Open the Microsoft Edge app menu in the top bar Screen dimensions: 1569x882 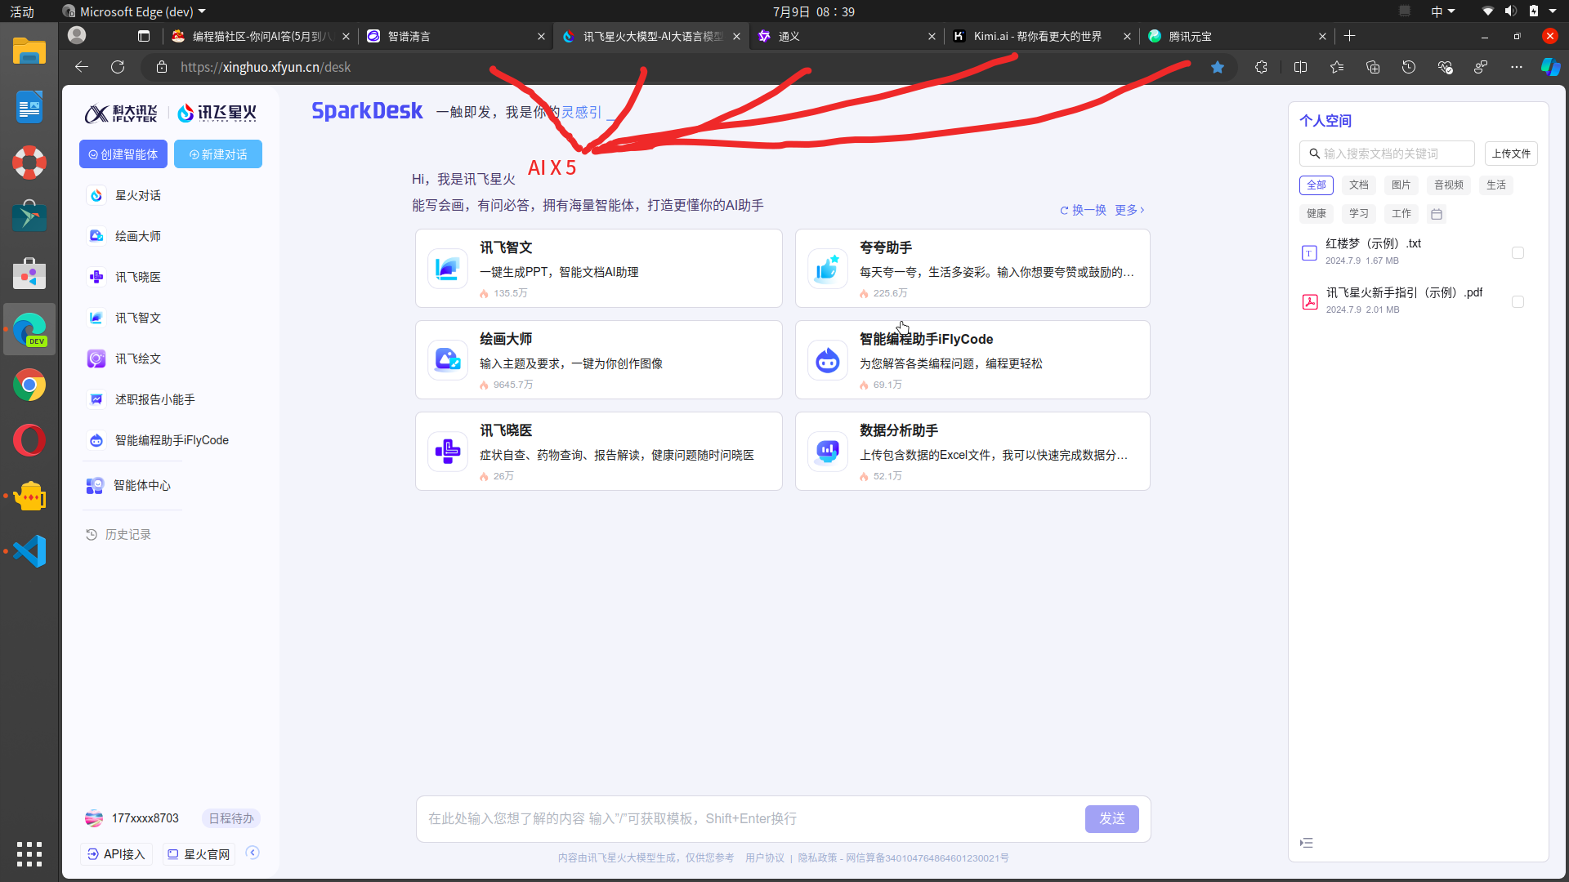point(135,11)
